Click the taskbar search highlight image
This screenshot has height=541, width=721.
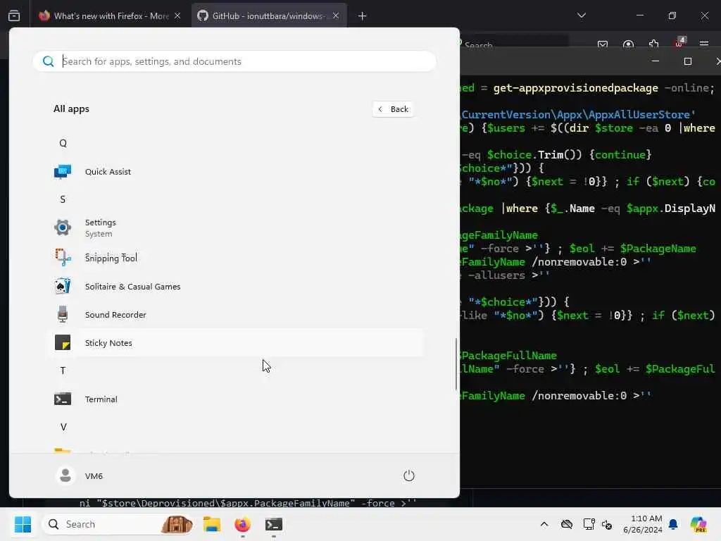pos(177,524)
